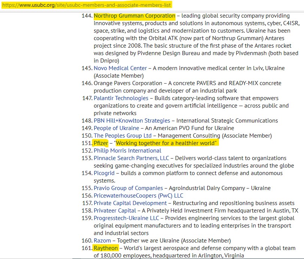Viewport: 304px width, 259px height.
Task: Open The Peoples Group Ltd link
Action: [x=123, y=136]
